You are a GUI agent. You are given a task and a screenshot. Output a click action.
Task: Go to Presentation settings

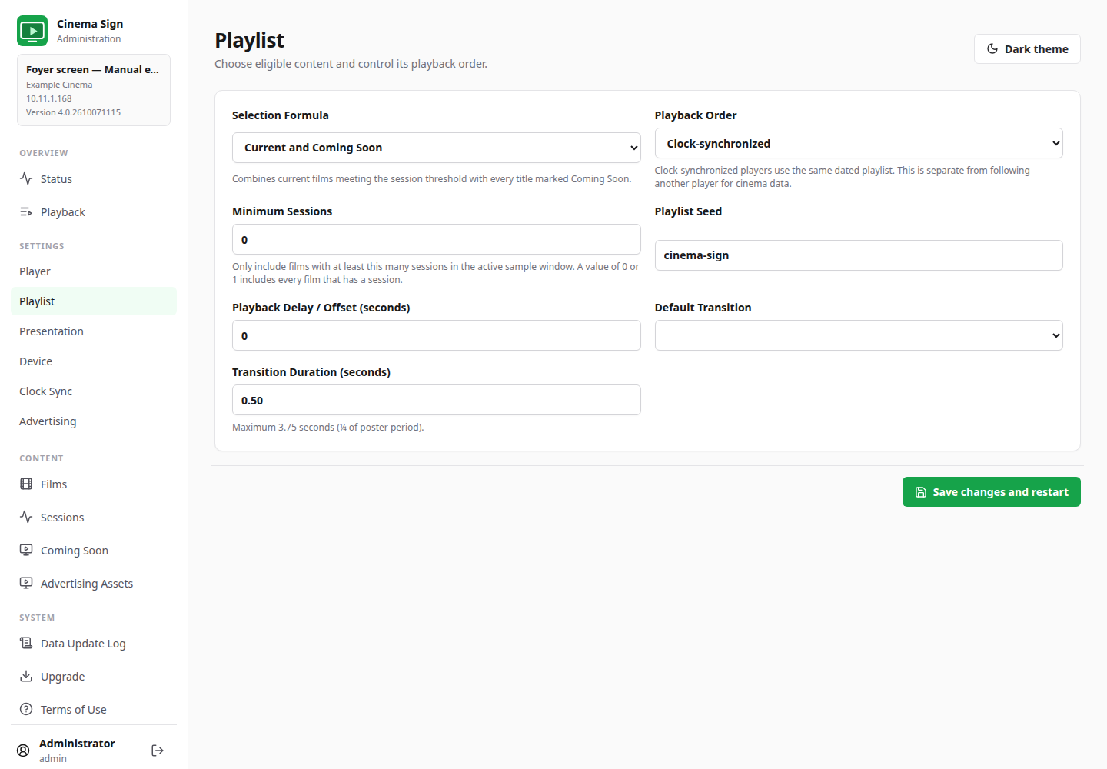point(94,331)
